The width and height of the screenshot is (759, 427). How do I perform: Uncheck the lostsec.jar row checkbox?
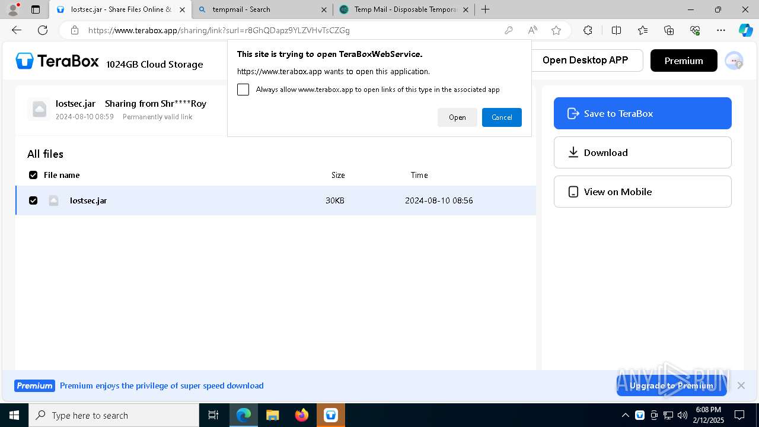coord(33,200)
